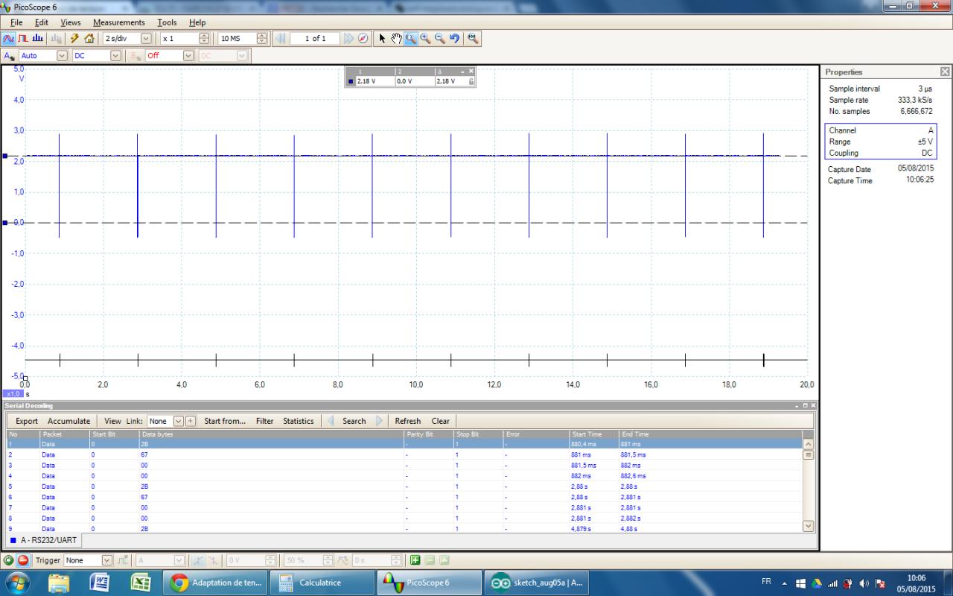Select the Hand pan tool
The image size is (953, 596).
tap(396, 38)
